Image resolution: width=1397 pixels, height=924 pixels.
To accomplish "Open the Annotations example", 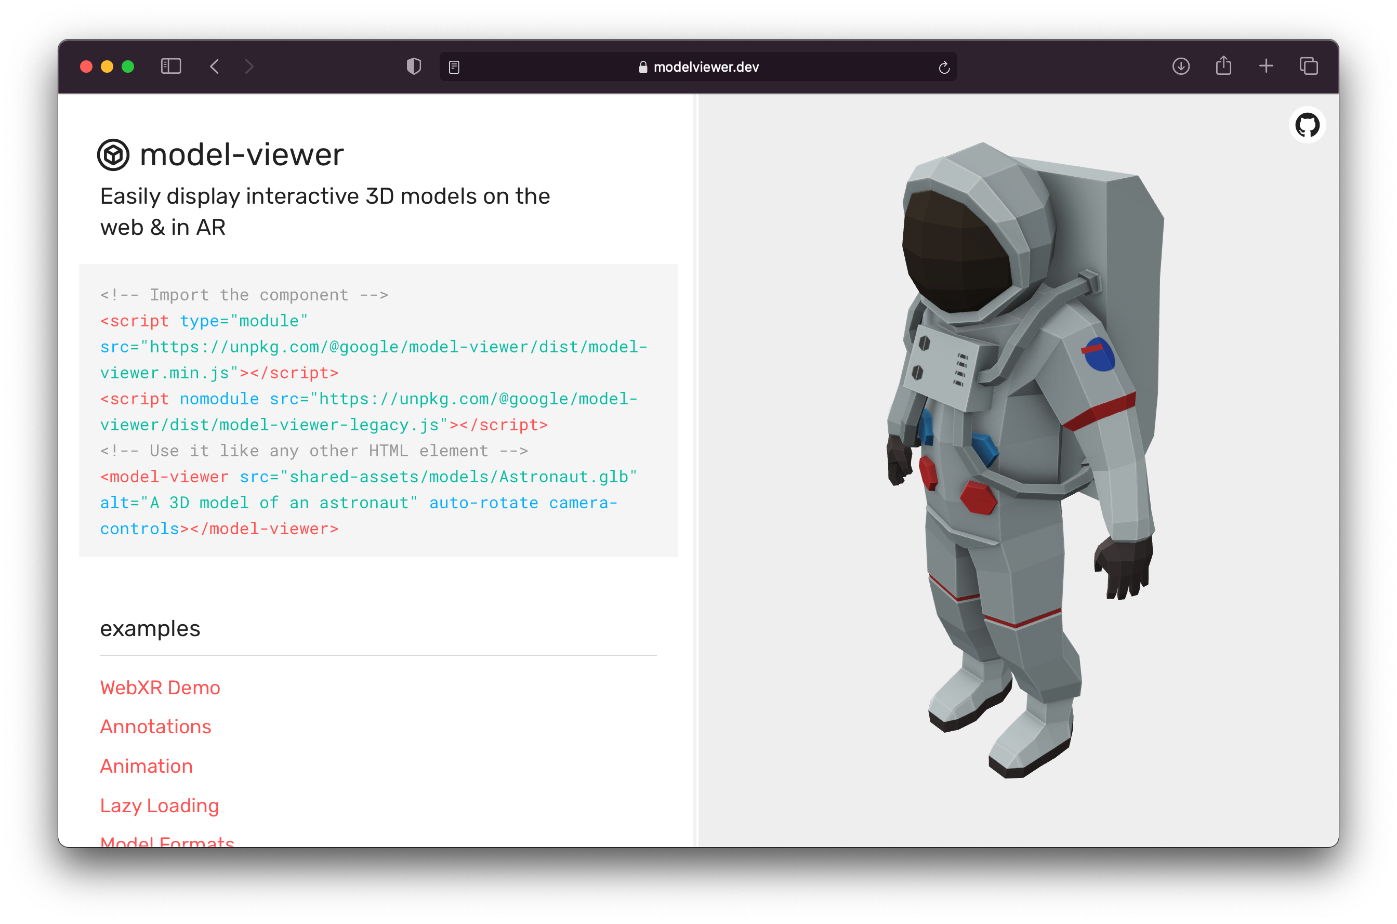I will (x=155, y=727).
